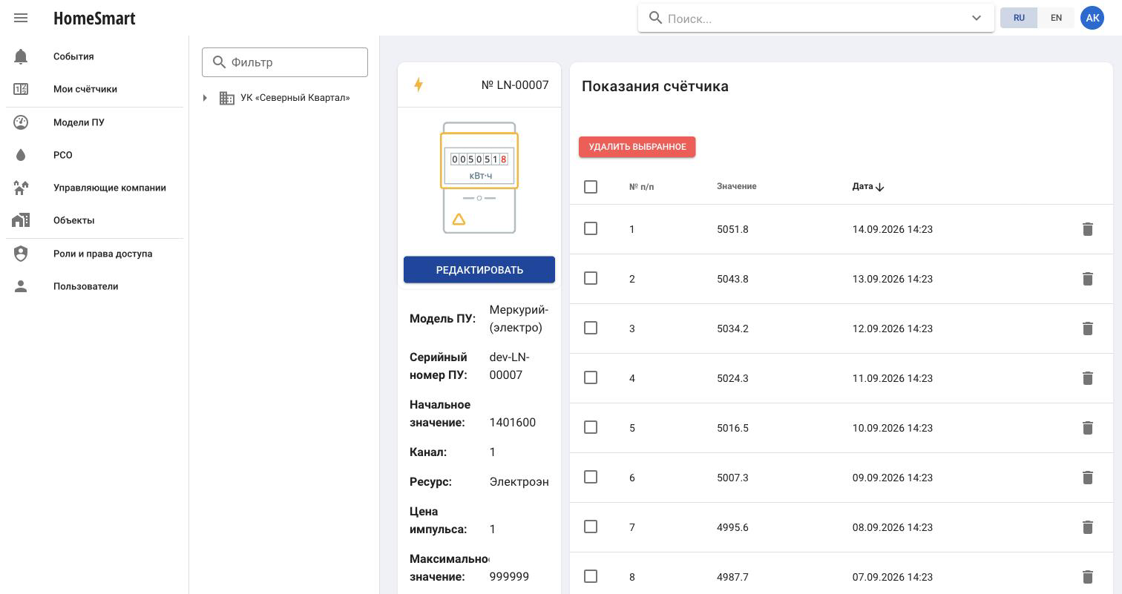
Task: Open the hamburger navigation menu
Action: pyautogui.click(x=21, y=18)
